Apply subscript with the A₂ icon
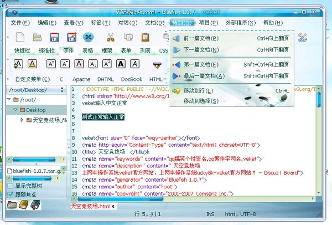The image size is (332, 225). (x=93, y=64)
